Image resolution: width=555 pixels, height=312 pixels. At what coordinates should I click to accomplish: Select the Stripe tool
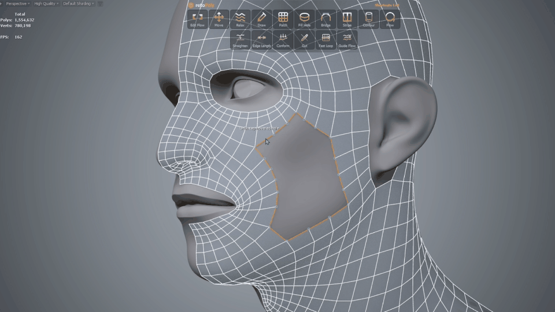point(347,19)
